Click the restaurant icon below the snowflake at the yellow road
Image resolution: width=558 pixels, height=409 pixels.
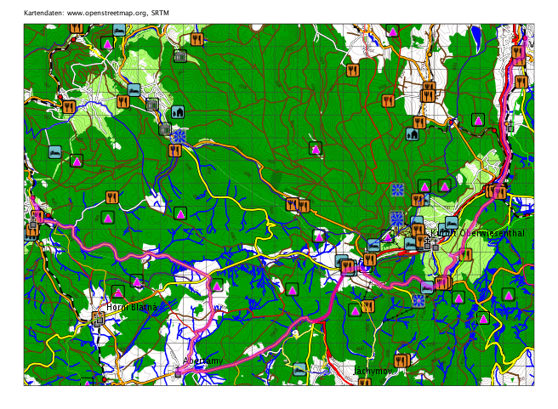[175, 151]
